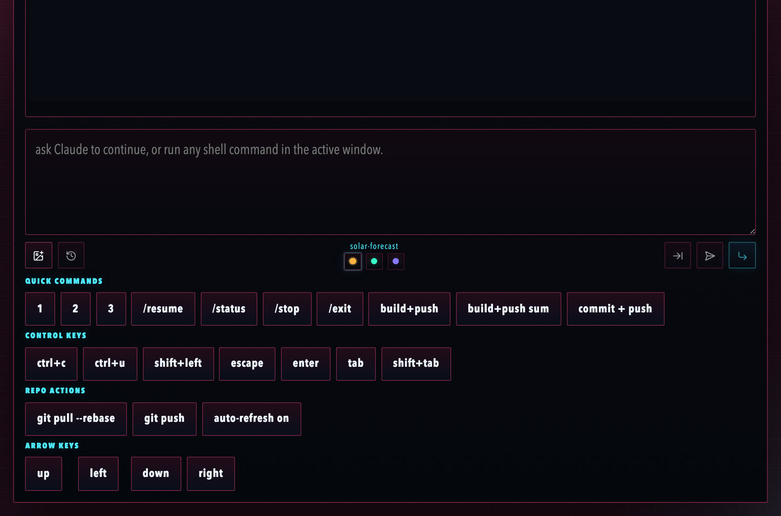Send the shift+left control key
The height and width of the screenshot is (516, 781).
tap(178, 364)
